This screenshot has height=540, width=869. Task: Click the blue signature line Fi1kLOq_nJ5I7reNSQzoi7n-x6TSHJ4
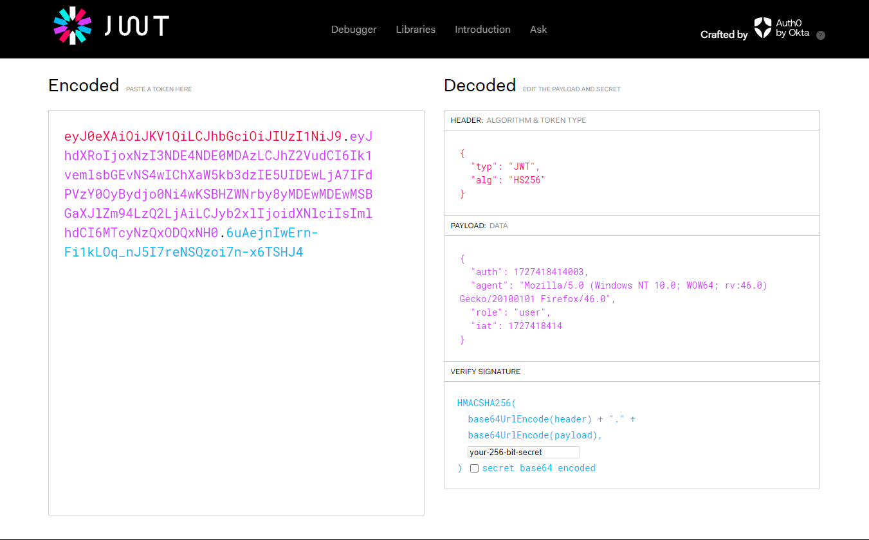click(x=183, y=252)
